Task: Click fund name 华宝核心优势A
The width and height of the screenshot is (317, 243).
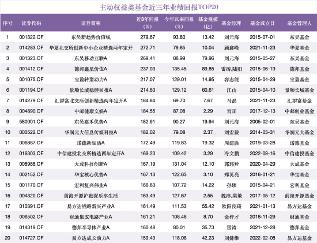Action: pos(90,174)
